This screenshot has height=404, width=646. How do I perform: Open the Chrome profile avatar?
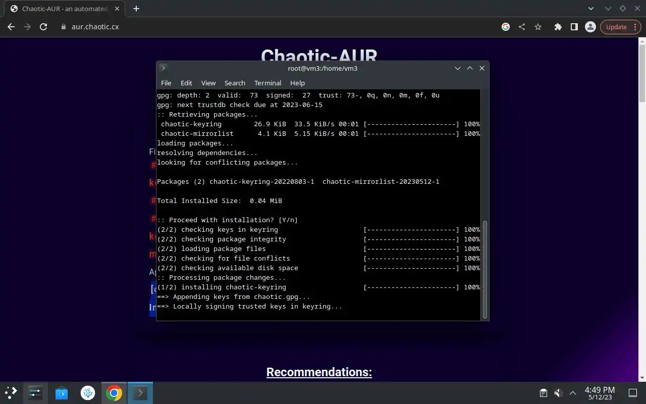click(590, 27)
